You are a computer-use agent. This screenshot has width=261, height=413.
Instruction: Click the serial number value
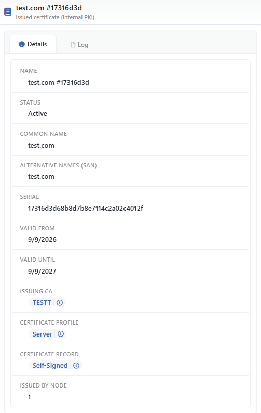(x=86, y=209)
